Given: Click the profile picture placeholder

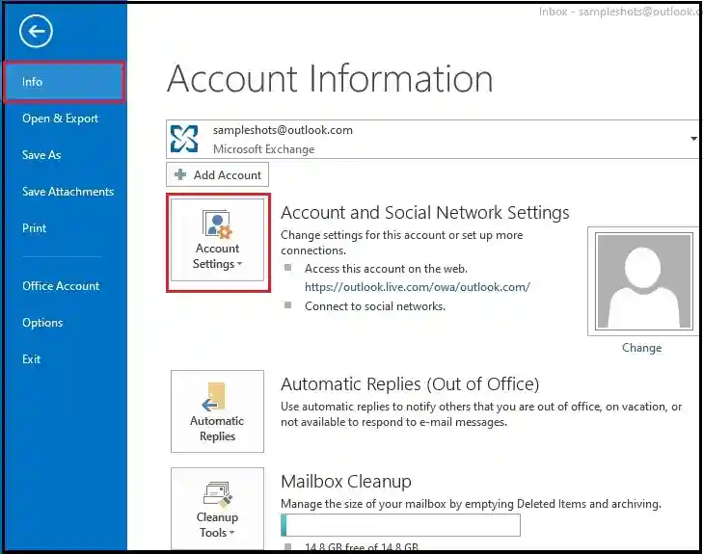Looking at the screenshot, I should coord(643,280).
